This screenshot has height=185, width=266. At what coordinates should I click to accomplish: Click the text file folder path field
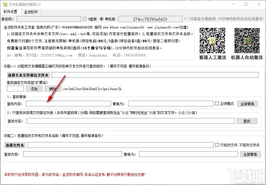click(155, 75)
